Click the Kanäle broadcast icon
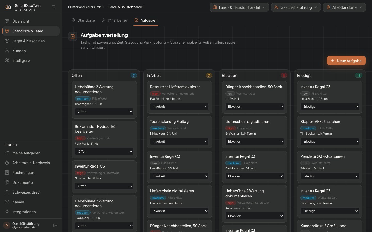 [x=7, y=202]
